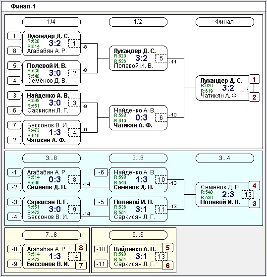Click fourth place badge beside Семёнов Д. В.
Image resolution: width=267 pixels, height=277 pixels.
tap(254, 186)
